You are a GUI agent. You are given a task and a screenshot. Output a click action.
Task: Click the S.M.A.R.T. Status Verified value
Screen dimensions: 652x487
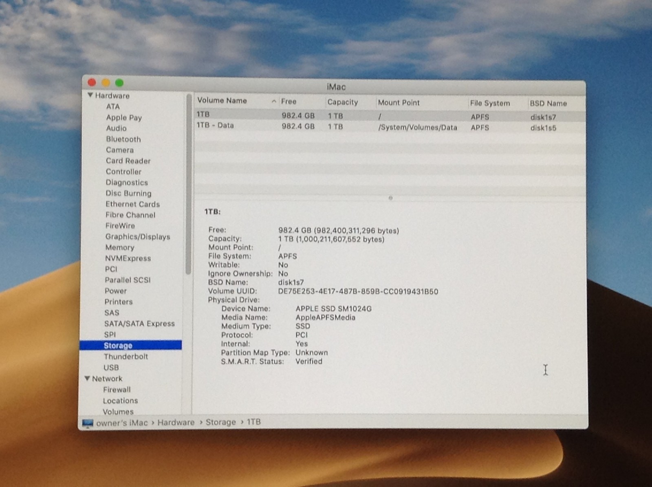[x=309, y=361]
